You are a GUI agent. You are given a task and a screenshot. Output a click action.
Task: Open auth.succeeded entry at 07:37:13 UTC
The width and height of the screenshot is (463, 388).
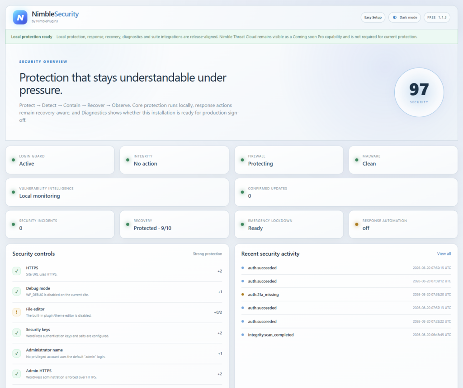(x=346, y=308)
